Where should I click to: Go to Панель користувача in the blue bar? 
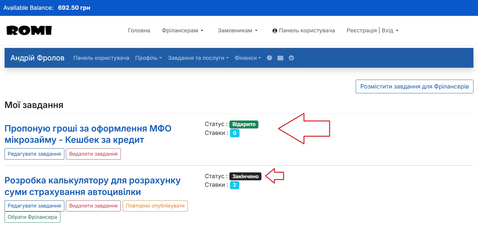(101, 58)
